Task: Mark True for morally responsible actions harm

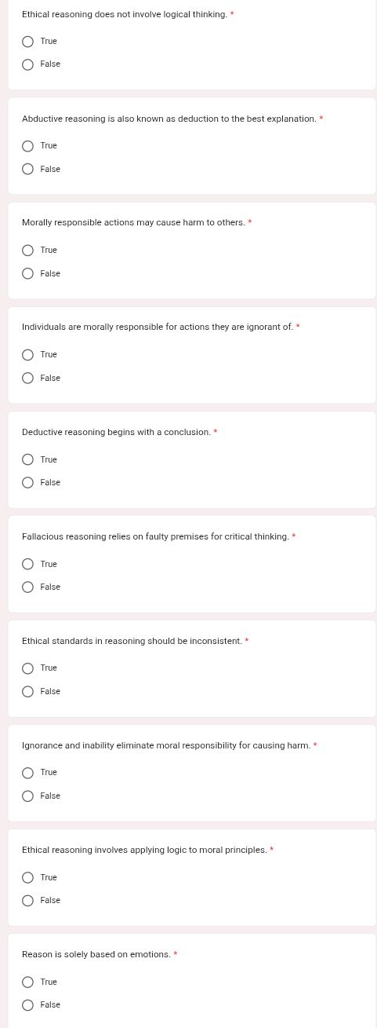Action: click(27, 251)
